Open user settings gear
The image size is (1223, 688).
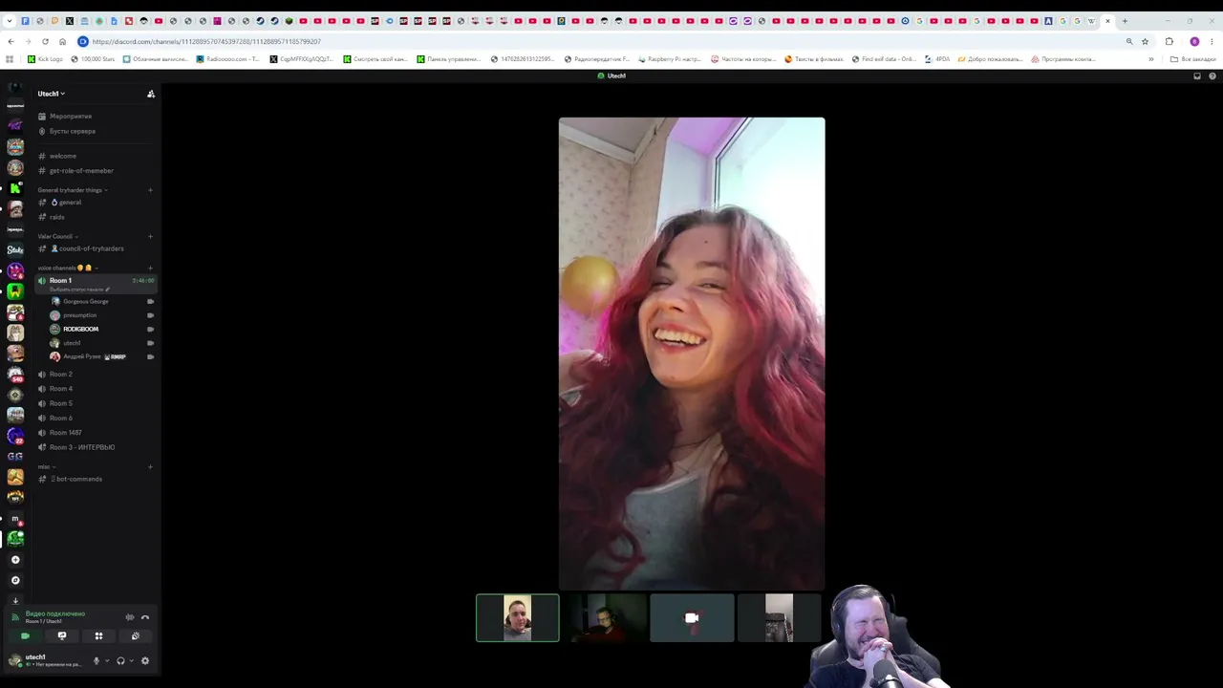point(145,660)
